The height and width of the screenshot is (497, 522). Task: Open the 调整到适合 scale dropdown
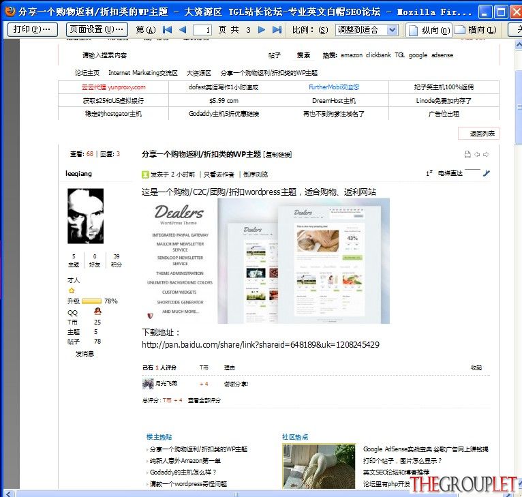(x=393, y=30)
